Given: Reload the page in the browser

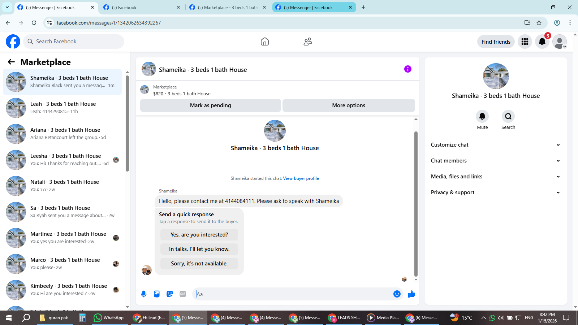Looking at the screenshot, I should click(34, 23).
